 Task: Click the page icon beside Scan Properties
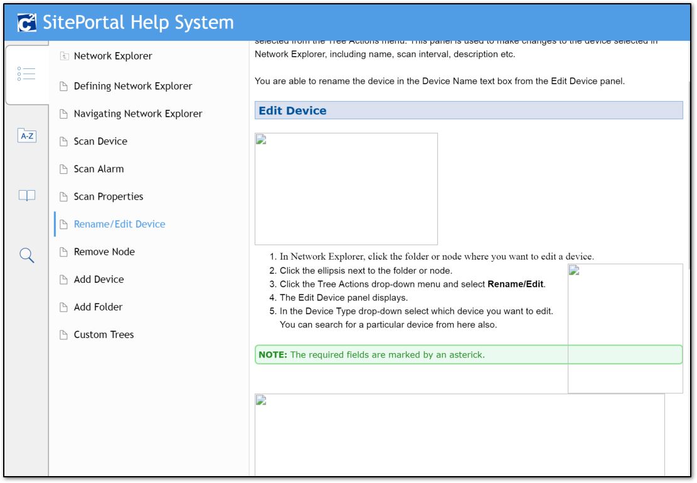click(x=64, y=196)
